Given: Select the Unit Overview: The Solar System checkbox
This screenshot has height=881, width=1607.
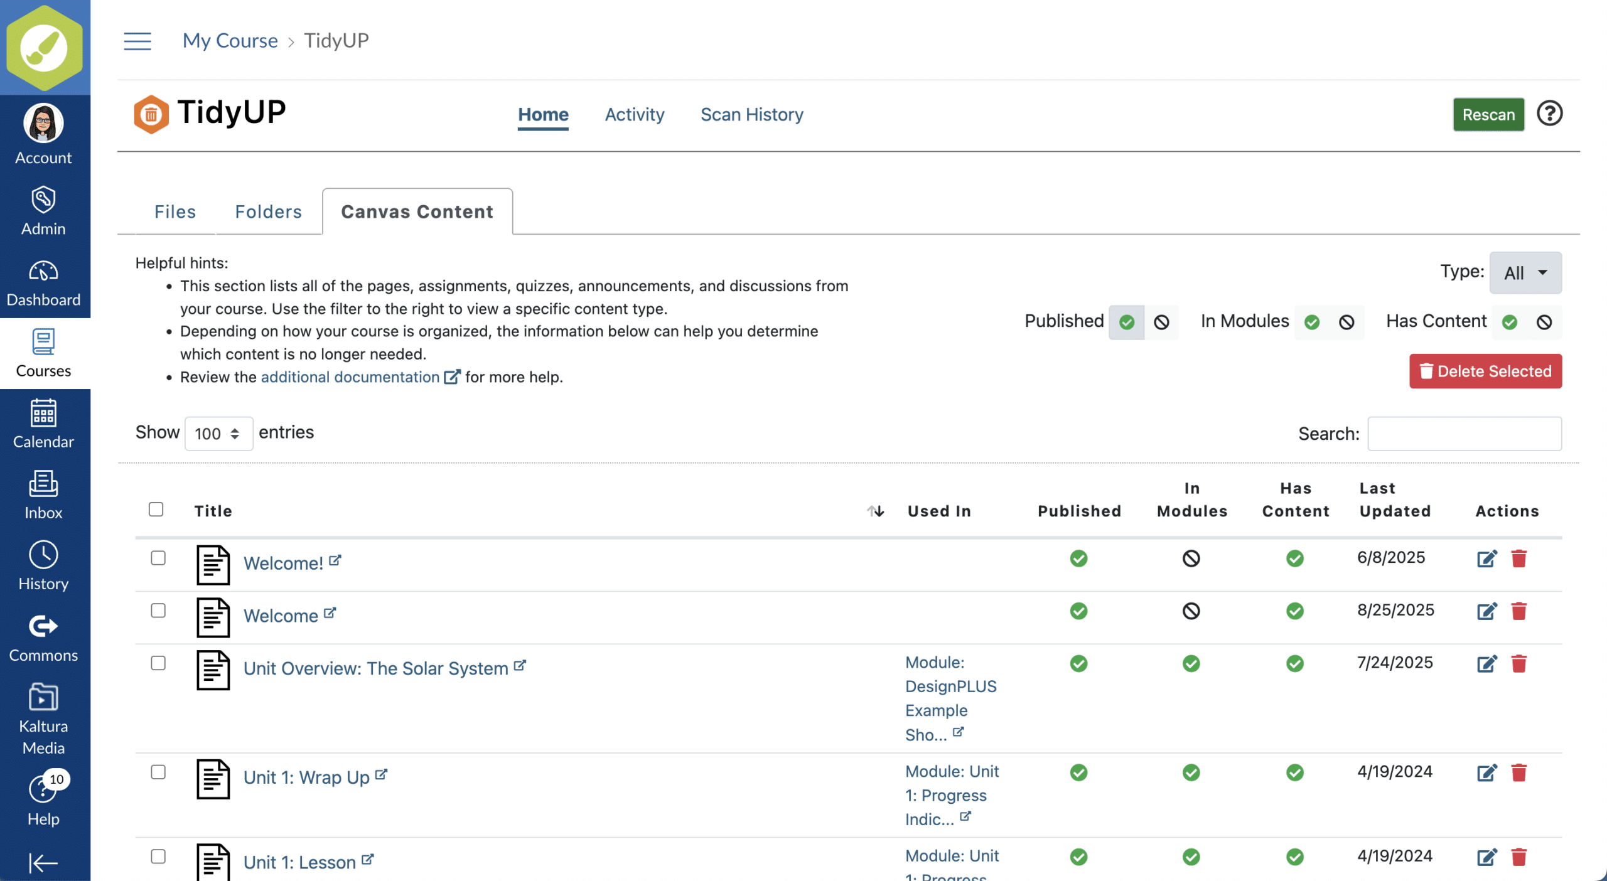Looking at the screenshot, I should click(158, 663).
